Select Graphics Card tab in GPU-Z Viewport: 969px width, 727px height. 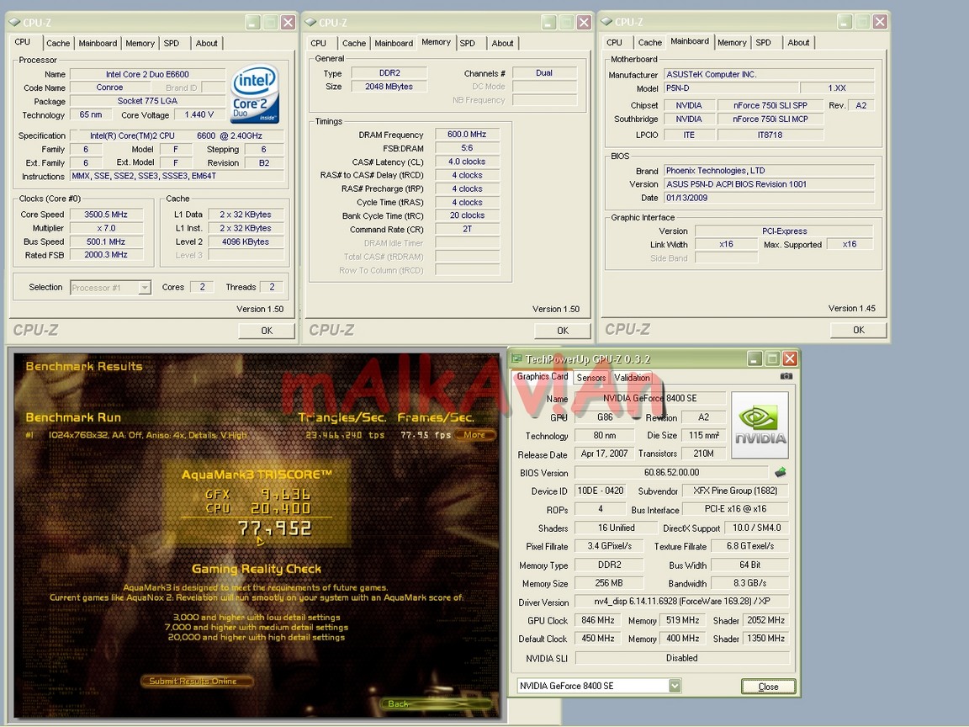[542, 376]
